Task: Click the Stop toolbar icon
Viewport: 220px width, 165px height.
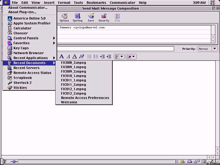Action: [x=117, y=18]
